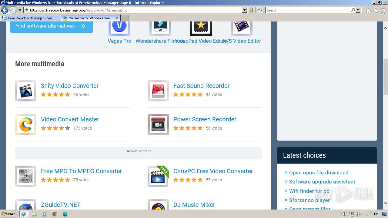
Task: Open the Video Convert Master icon
Action: point(26,124)
